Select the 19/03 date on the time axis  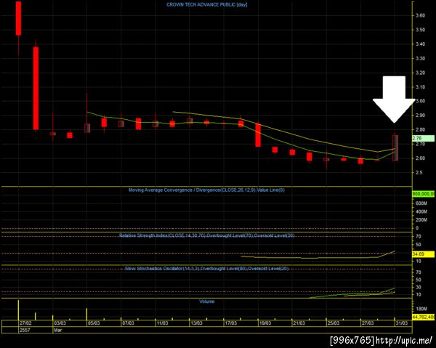pos(265,323)
